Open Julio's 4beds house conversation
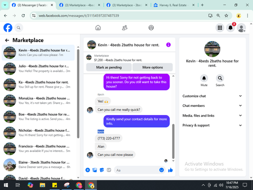The width and height of the screenshot is (253, 190). 38,68
